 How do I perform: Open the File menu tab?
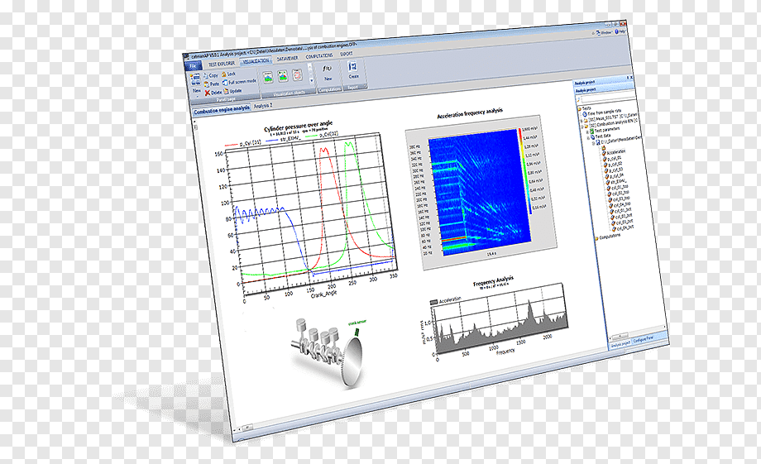[x=194, y=66]
